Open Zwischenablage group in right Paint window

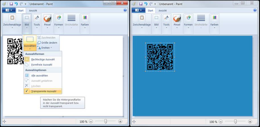pos(142,24)
